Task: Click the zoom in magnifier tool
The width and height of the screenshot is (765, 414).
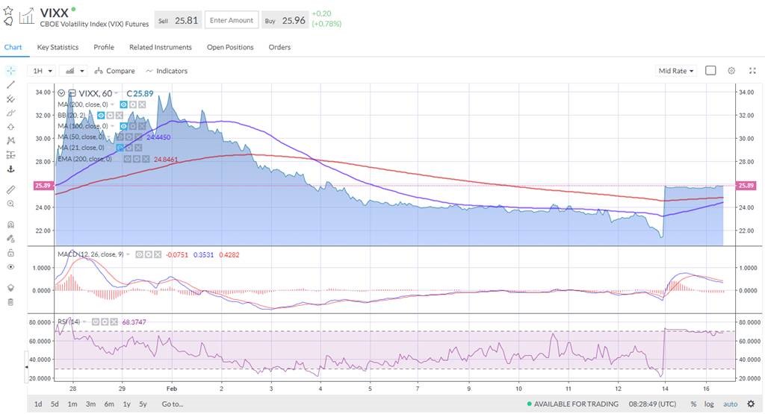Action: click(x=10, y=204)
